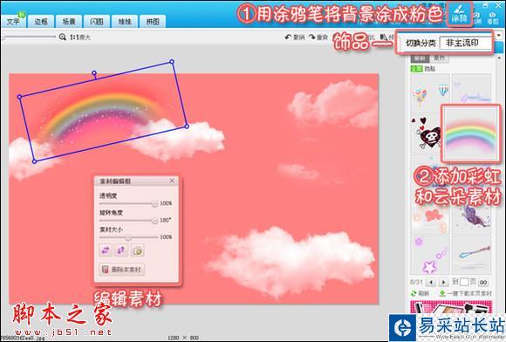Click the 看图 view image icon
The image size is (506, 342).
click(x=493, y=18)
